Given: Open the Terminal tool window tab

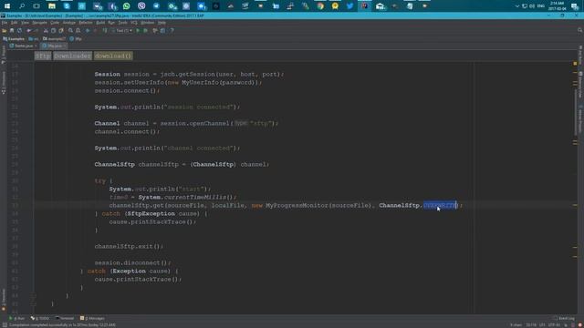Looking at the screenshot, I should click(65, 318).
